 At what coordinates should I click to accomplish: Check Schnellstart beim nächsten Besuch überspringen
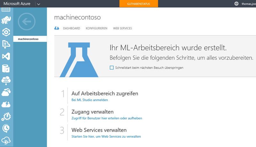(x=112, y=68)
